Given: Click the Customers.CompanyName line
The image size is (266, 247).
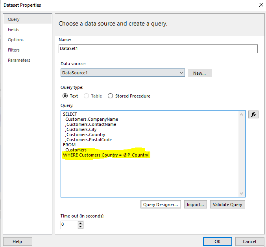Looking at the screenshot, I should 92,119.
